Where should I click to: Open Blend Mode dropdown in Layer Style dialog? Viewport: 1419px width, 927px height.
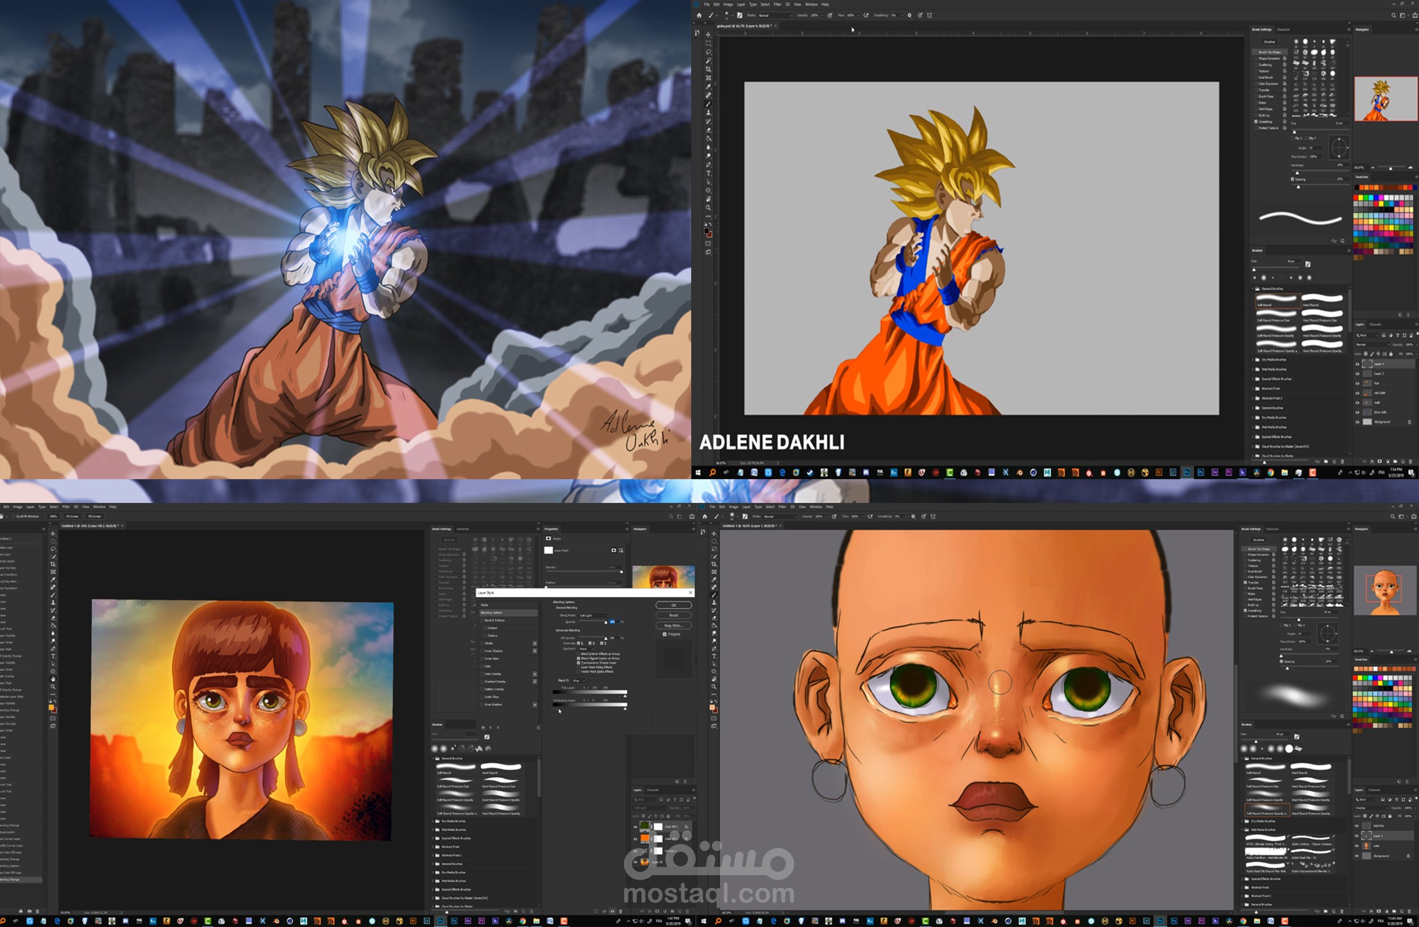point(594,616)
